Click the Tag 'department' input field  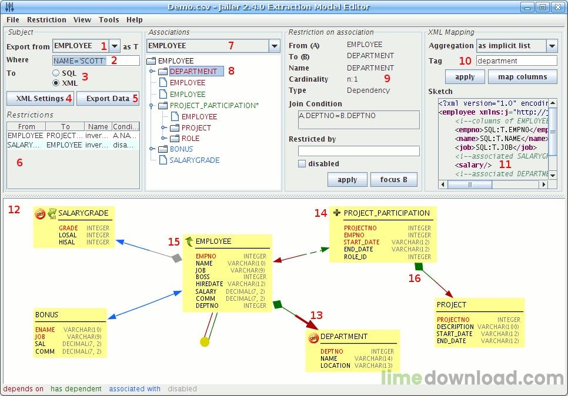point(517,61)
